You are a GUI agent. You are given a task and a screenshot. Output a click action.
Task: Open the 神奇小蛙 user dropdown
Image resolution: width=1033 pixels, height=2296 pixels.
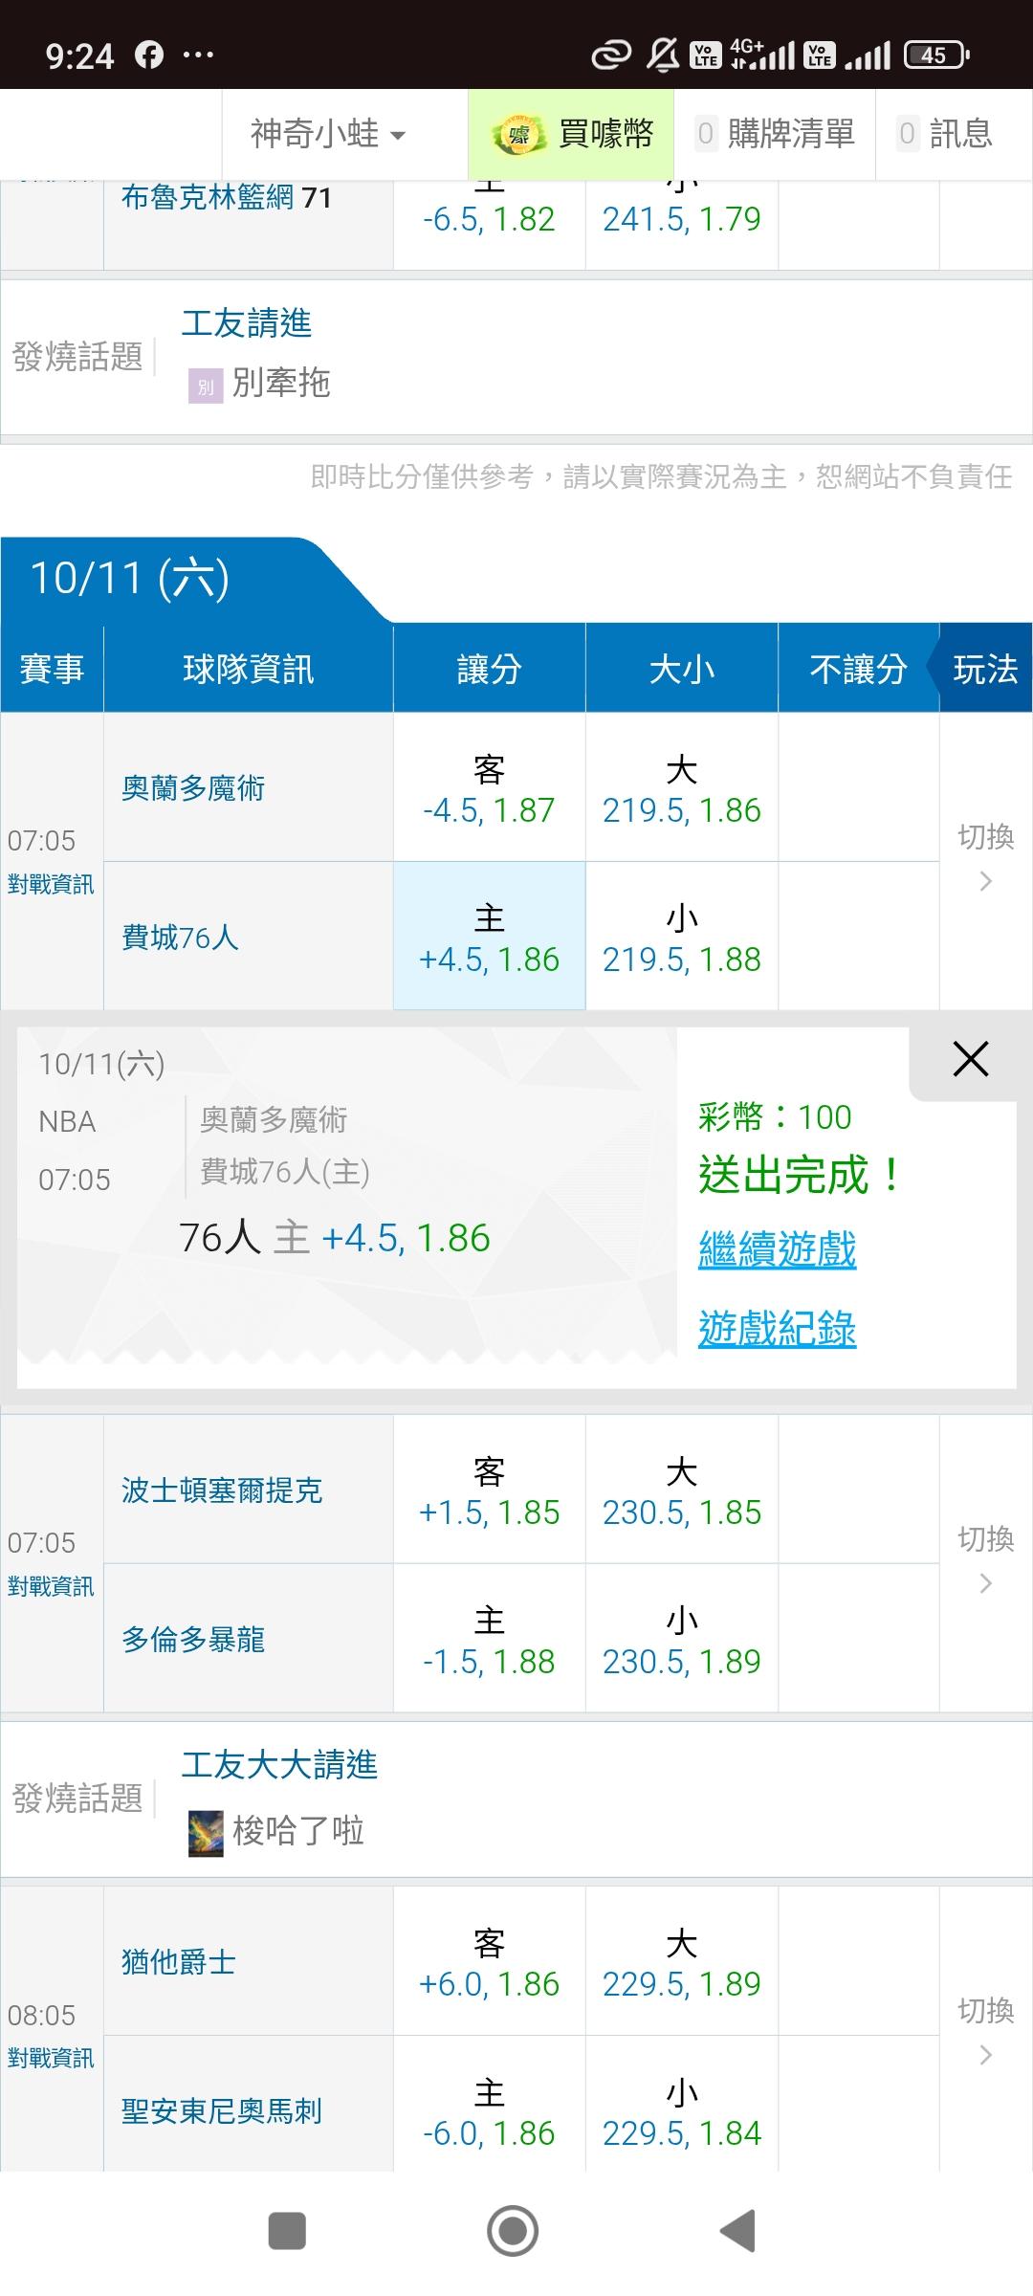(x=327, y=134)
